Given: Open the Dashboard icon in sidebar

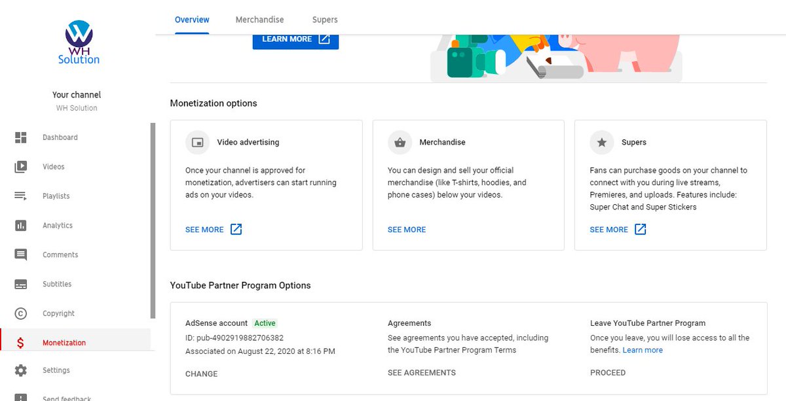Looking at the screenshot, I should tap(21, 137).
